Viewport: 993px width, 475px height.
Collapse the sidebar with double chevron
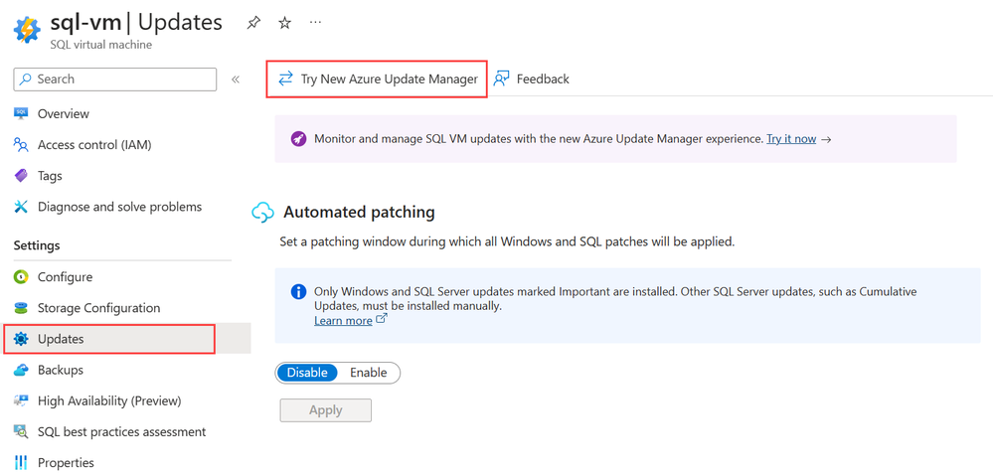(x=236, y=79)
